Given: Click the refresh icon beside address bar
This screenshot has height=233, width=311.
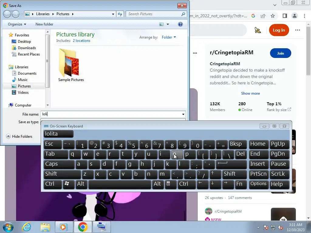Looking at the screenshot, I should click(120, 14).
